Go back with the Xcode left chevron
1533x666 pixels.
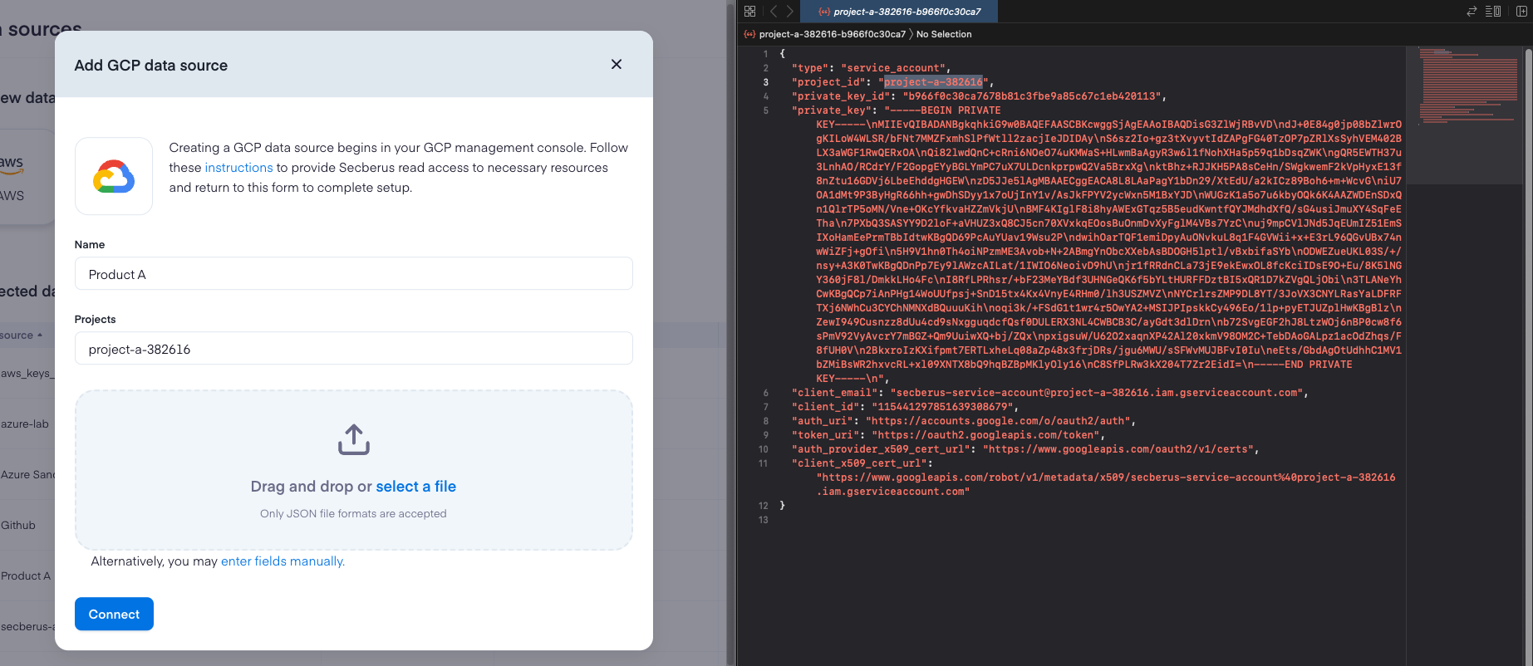point(774,12)
